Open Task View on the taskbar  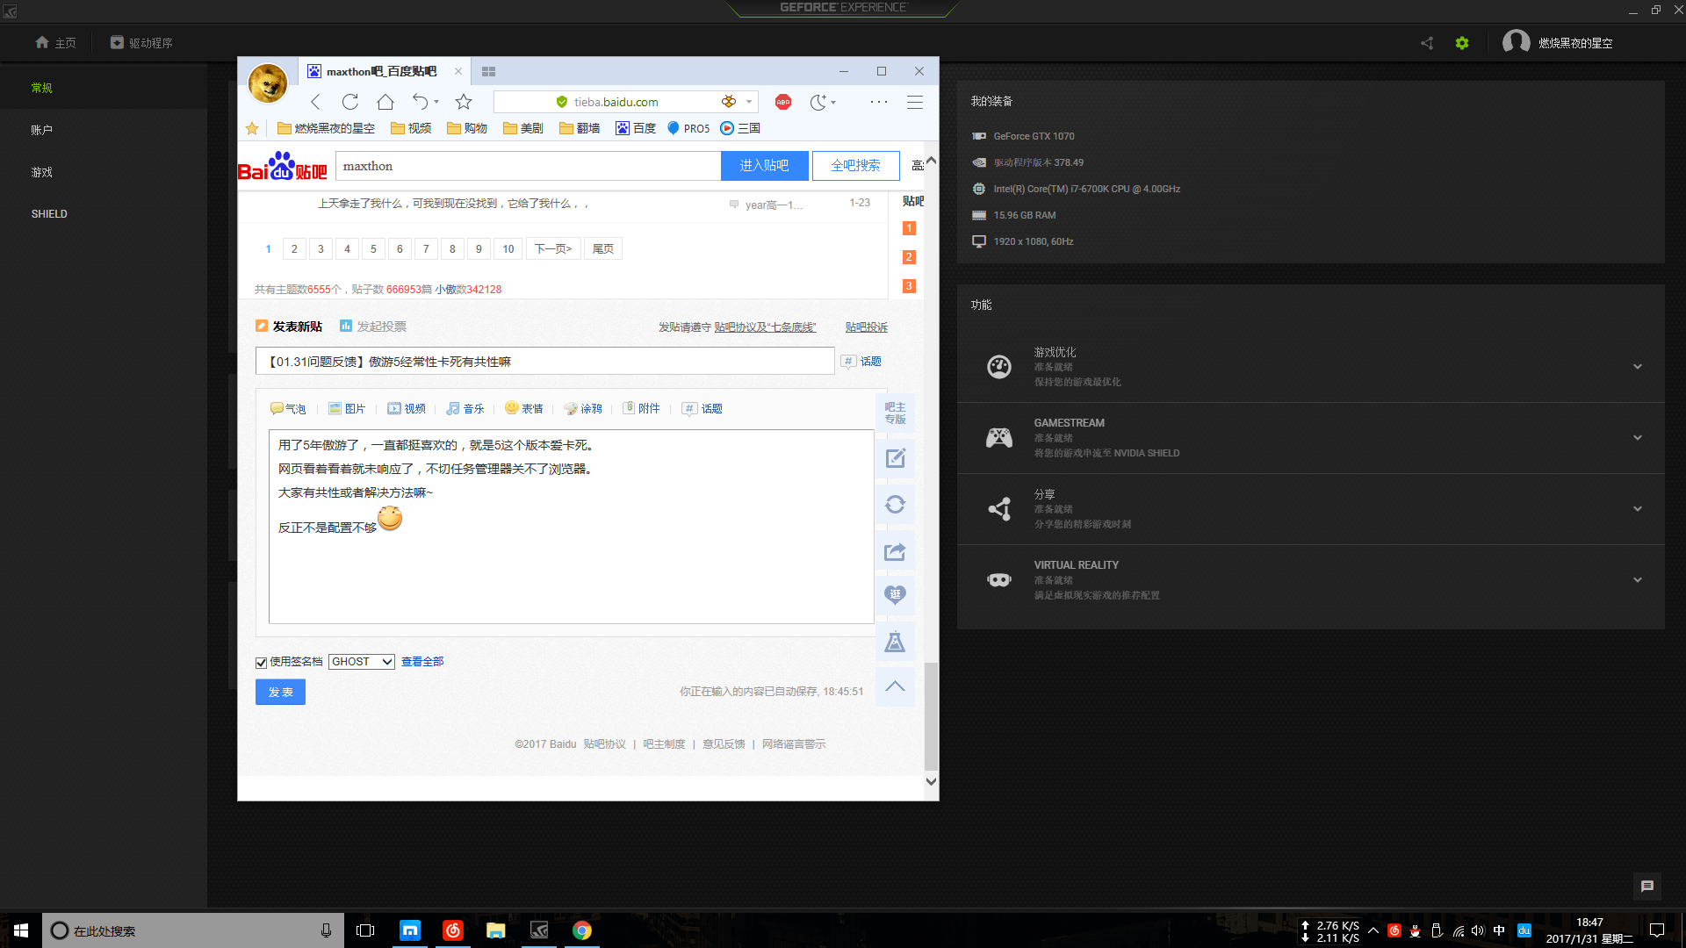point(365,930)
